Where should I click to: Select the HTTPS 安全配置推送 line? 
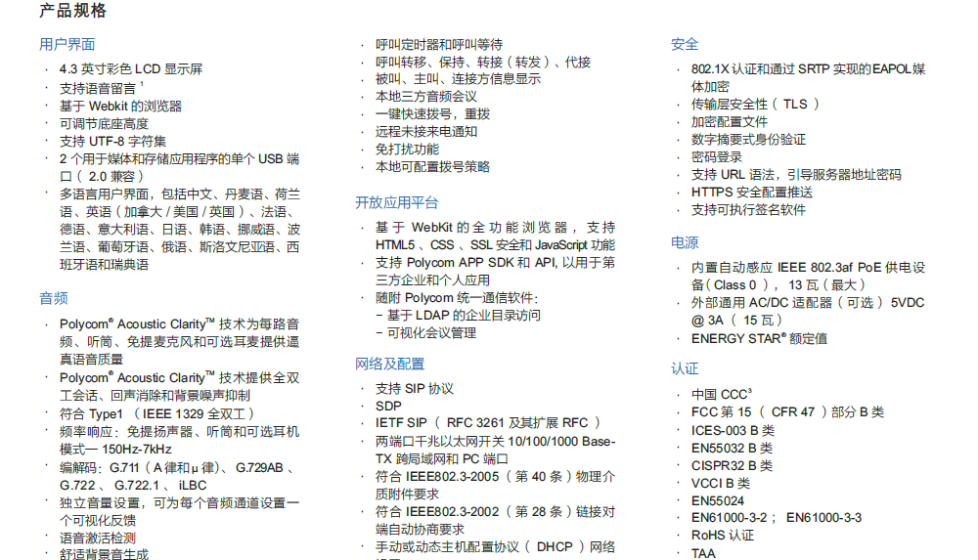pyautogui.click(x=751, y=192)
